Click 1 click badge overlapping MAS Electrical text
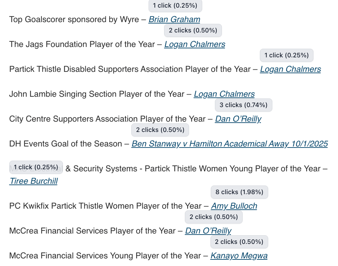338x266 pixels. 36,167
